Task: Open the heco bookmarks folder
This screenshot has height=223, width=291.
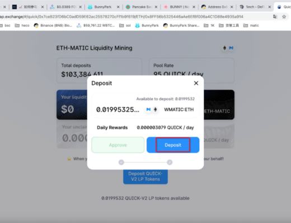Action: 22,26
